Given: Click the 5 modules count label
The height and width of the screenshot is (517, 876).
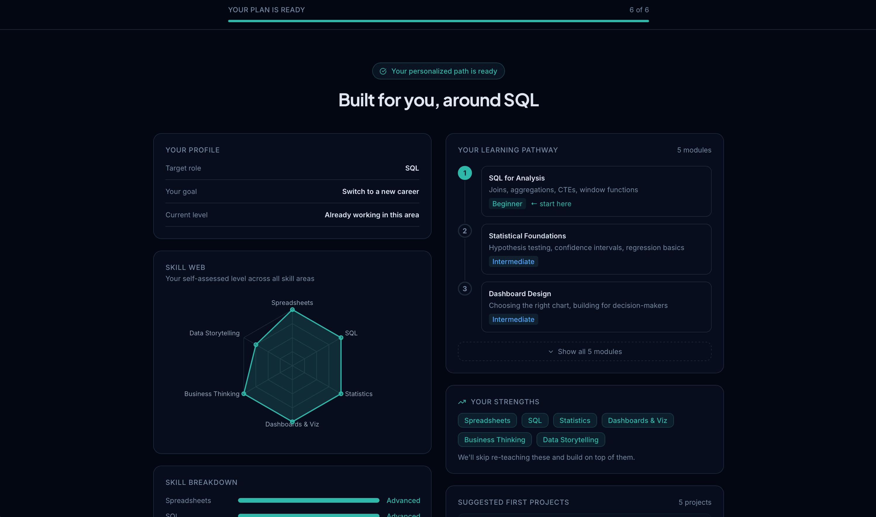Looking at the screenshot, I should click(694, 150).
